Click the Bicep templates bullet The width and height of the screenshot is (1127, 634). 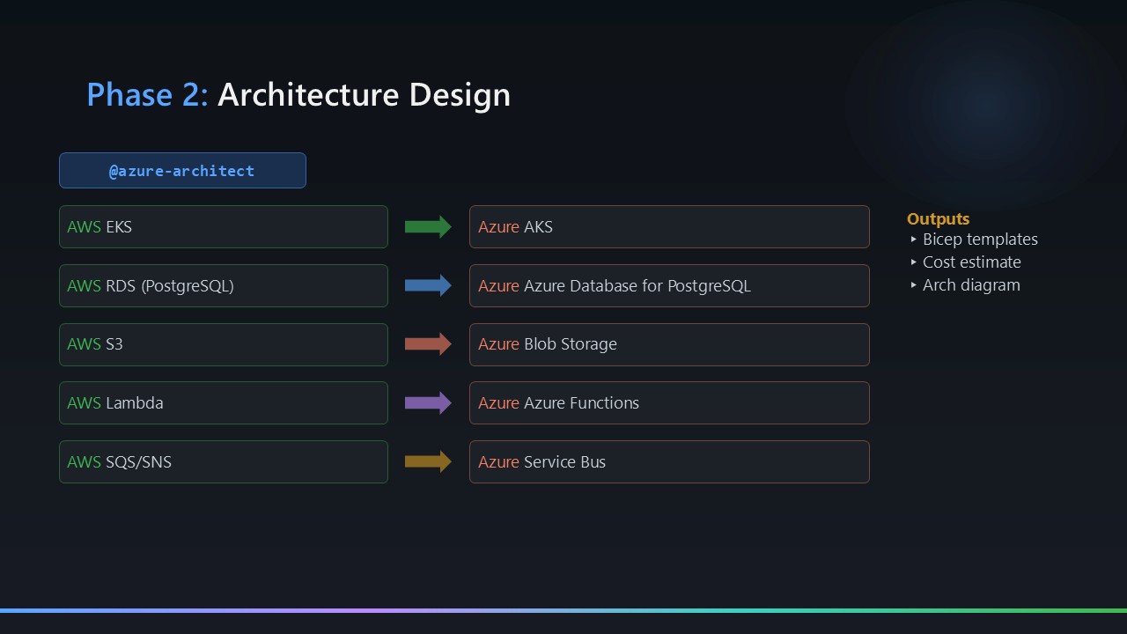pyautogui.click(x=979, y=240)
